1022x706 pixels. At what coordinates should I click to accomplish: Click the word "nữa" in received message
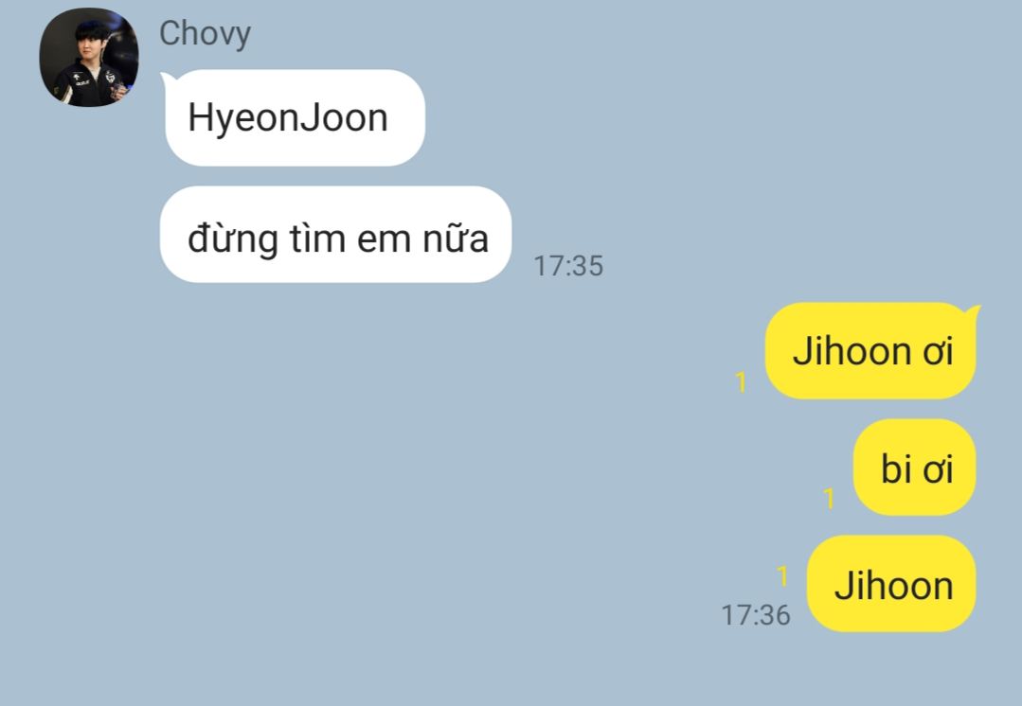(456, 238)
